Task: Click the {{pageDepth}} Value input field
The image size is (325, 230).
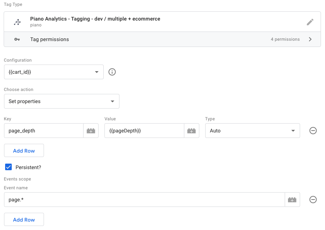Action: click(144, 131)
